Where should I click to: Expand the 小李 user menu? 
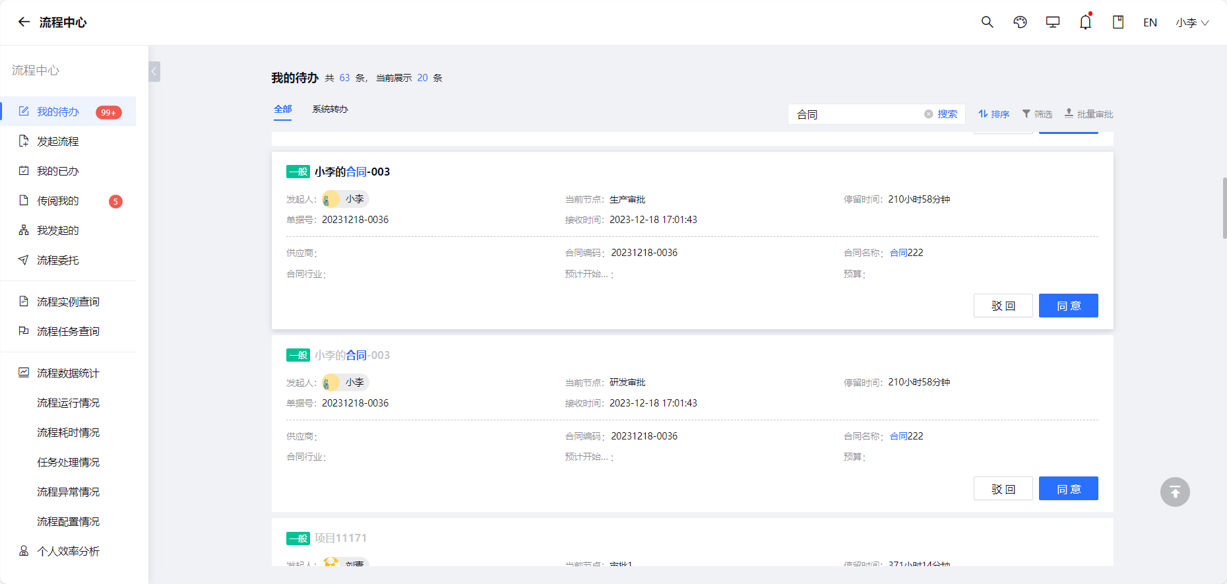(x=1192, y=22)
